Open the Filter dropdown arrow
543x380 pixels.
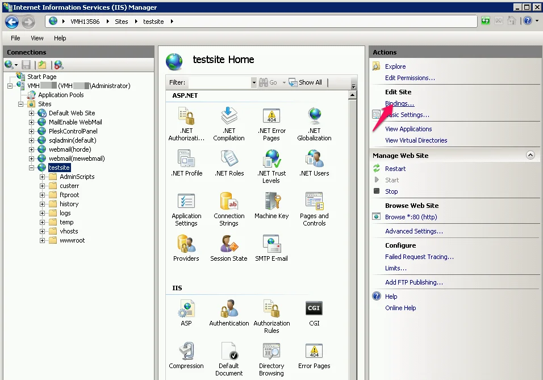pyautogui.click(x=254, y=82)
